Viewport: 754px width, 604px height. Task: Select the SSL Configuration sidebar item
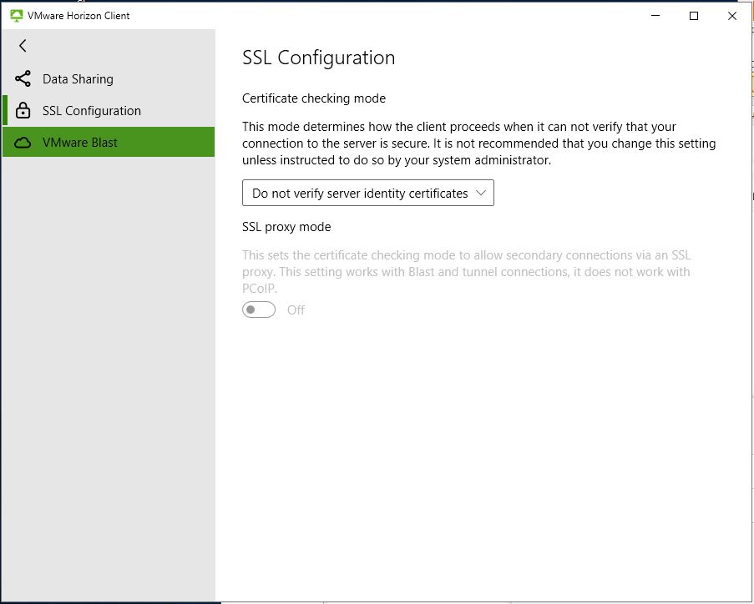click(92, 111)
